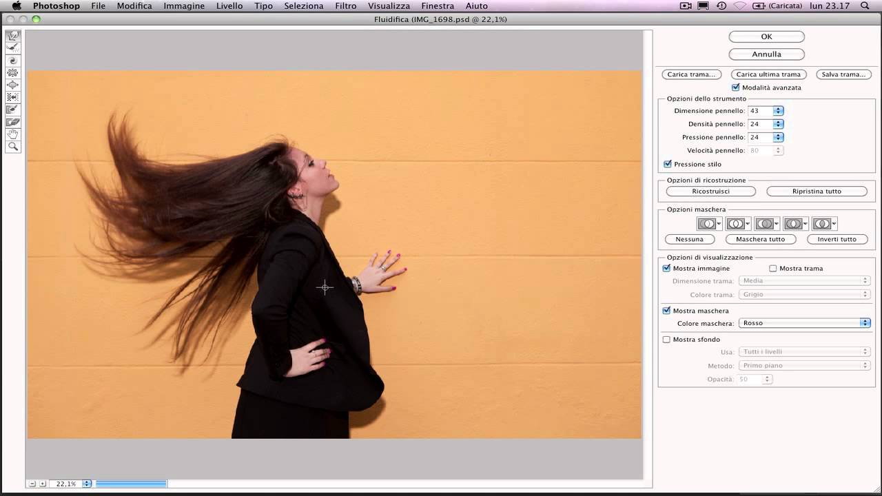Select the Bloat tool
This screenshot has width=882, height=496.
pyautogui.click(x=12, y=85)
